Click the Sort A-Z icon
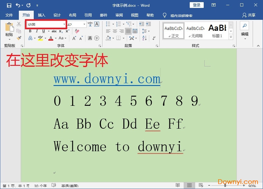The width and height of the screenshot is (263, 189). [x=144, y=38]
